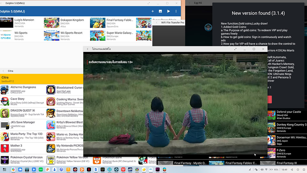
Task: Select Final Fantasy Fables: C... in bottom row
Action: pyautogui.click(x=233, y=163)
